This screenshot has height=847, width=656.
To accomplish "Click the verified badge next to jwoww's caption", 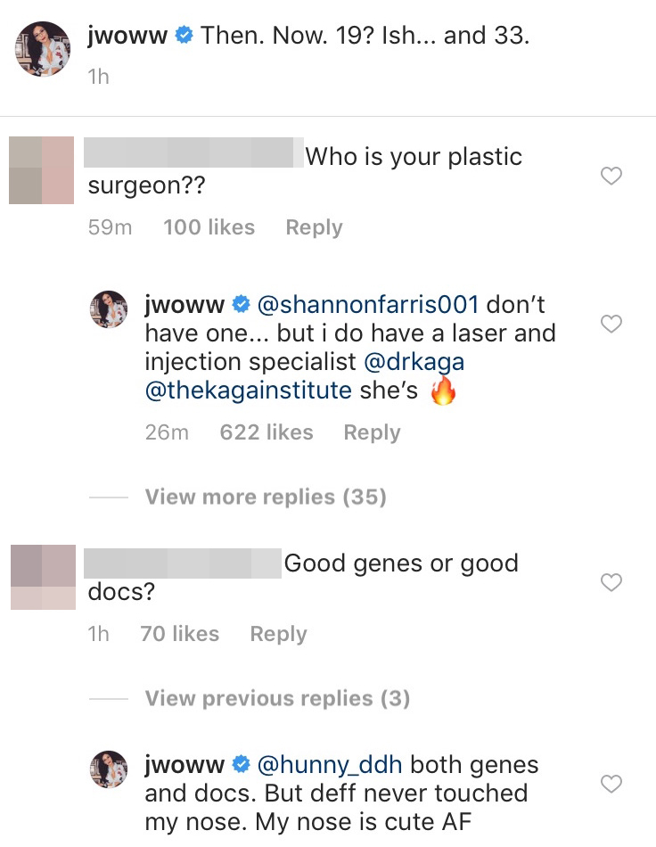I will point(184,34).
